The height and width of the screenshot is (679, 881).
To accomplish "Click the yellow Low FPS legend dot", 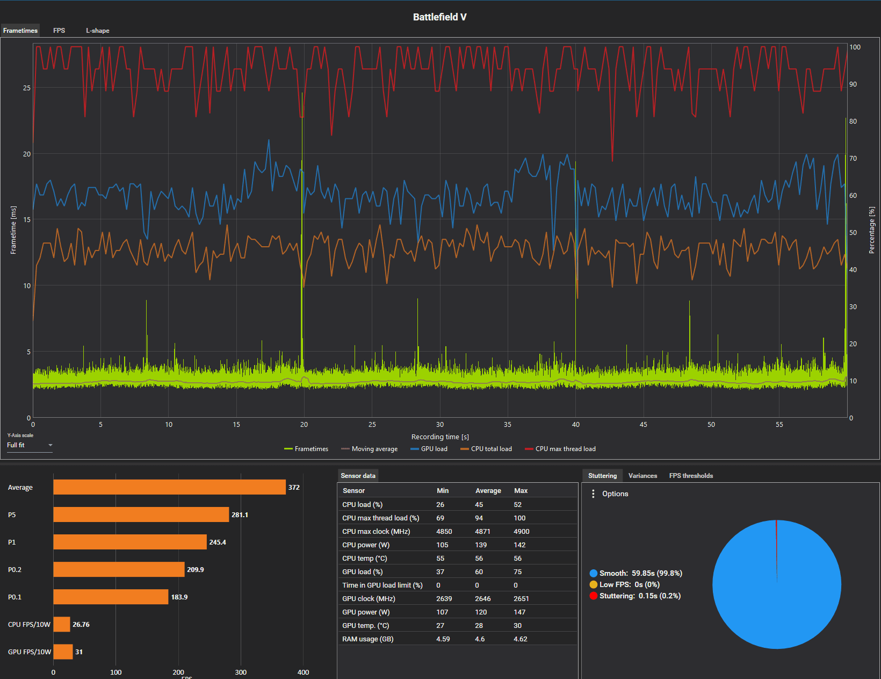I will [593, 585].
